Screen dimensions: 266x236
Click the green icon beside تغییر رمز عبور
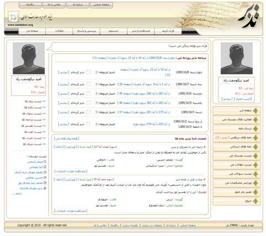[255, 192]
